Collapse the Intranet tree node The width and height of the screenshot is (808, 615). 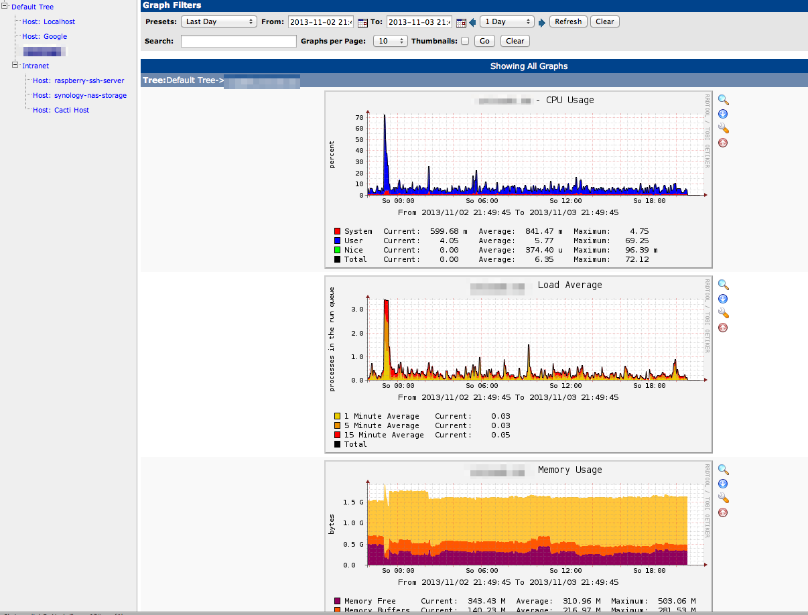click(x=15, y=65)
